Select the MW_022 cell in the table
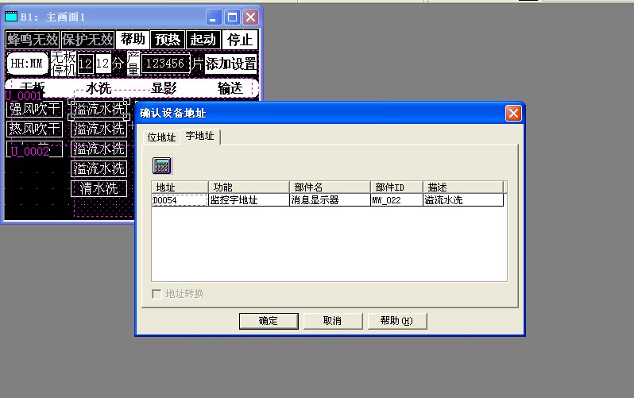 coord(395,201)
